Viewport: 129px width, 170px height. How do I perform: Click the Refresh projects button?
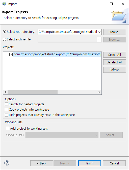pos(115,70)
